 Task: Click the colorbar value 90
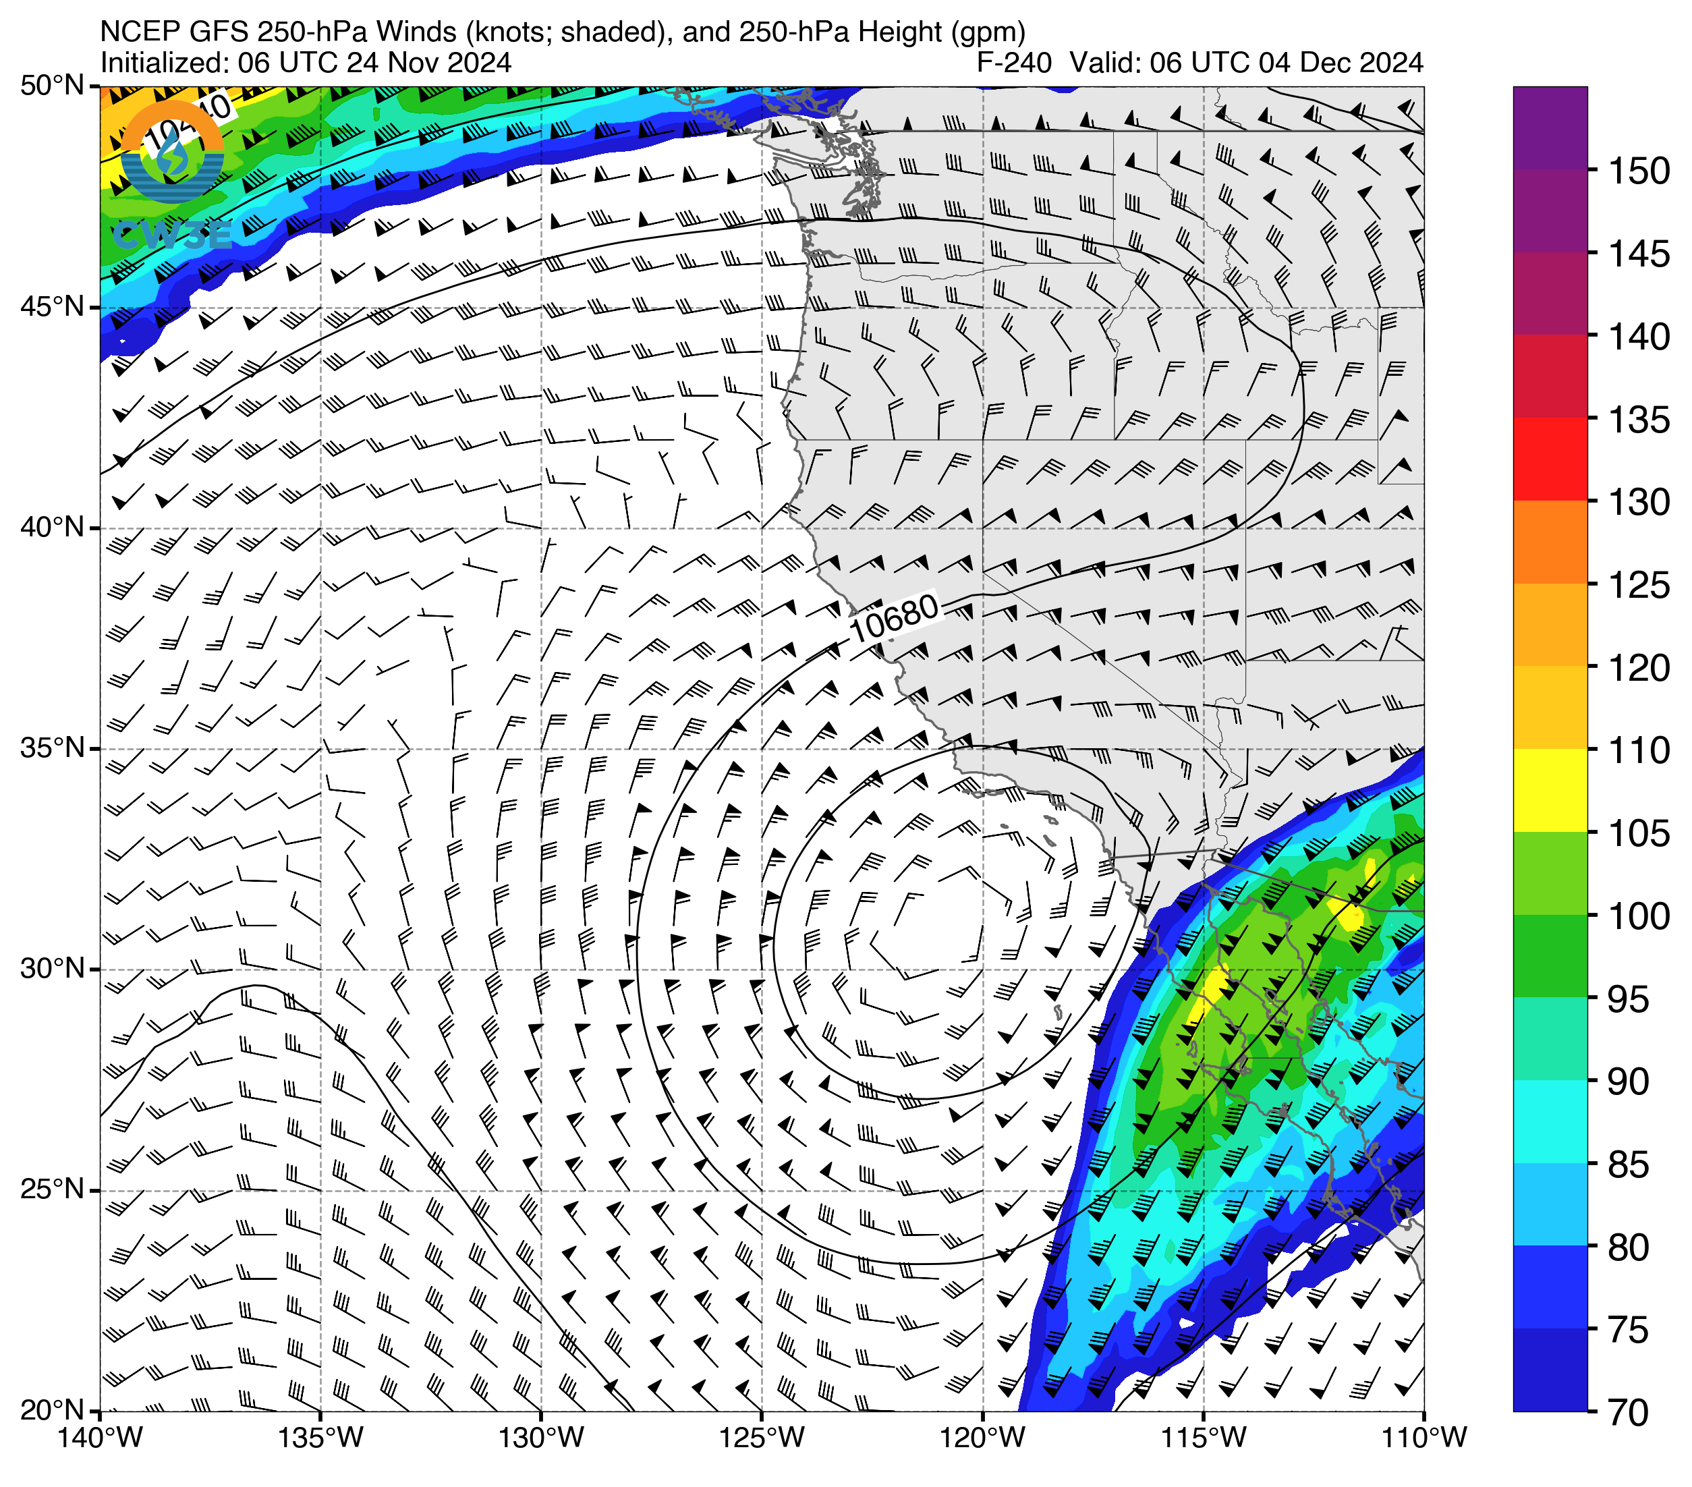(1627, 1082)
